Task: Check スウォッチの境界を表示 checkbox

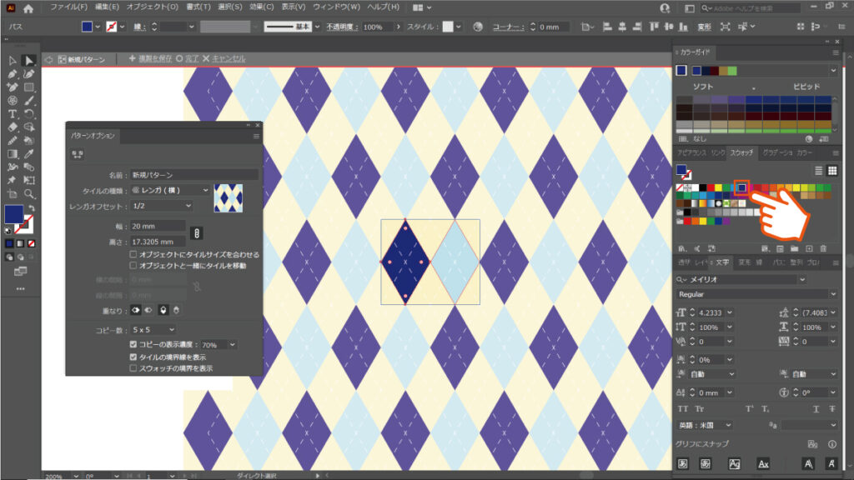Action: 133,368
